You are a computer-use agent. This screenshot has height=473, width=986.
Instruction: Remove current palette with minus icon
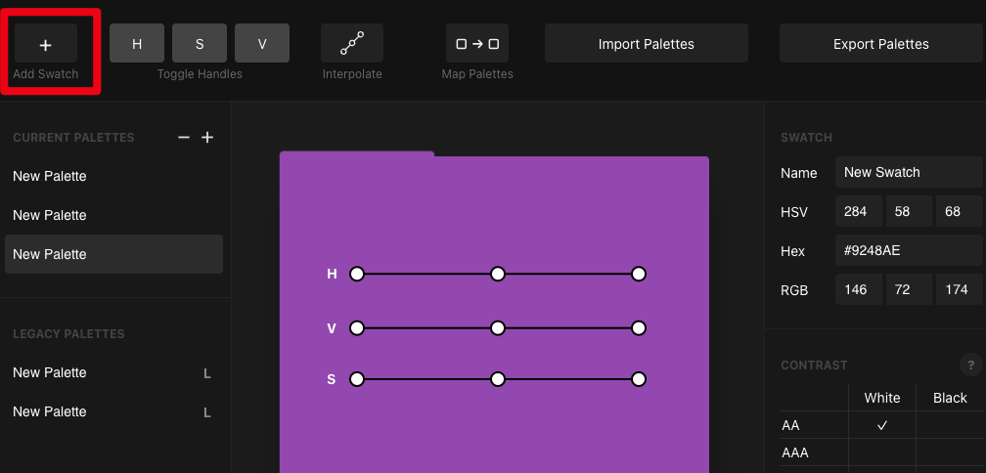(184, 138)
